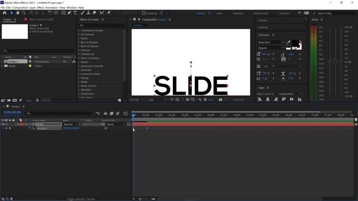Image resolution: width=358 pixels, height=201 pixels.
Task: Delete selected item with trash icon
Action: (37, 100)
